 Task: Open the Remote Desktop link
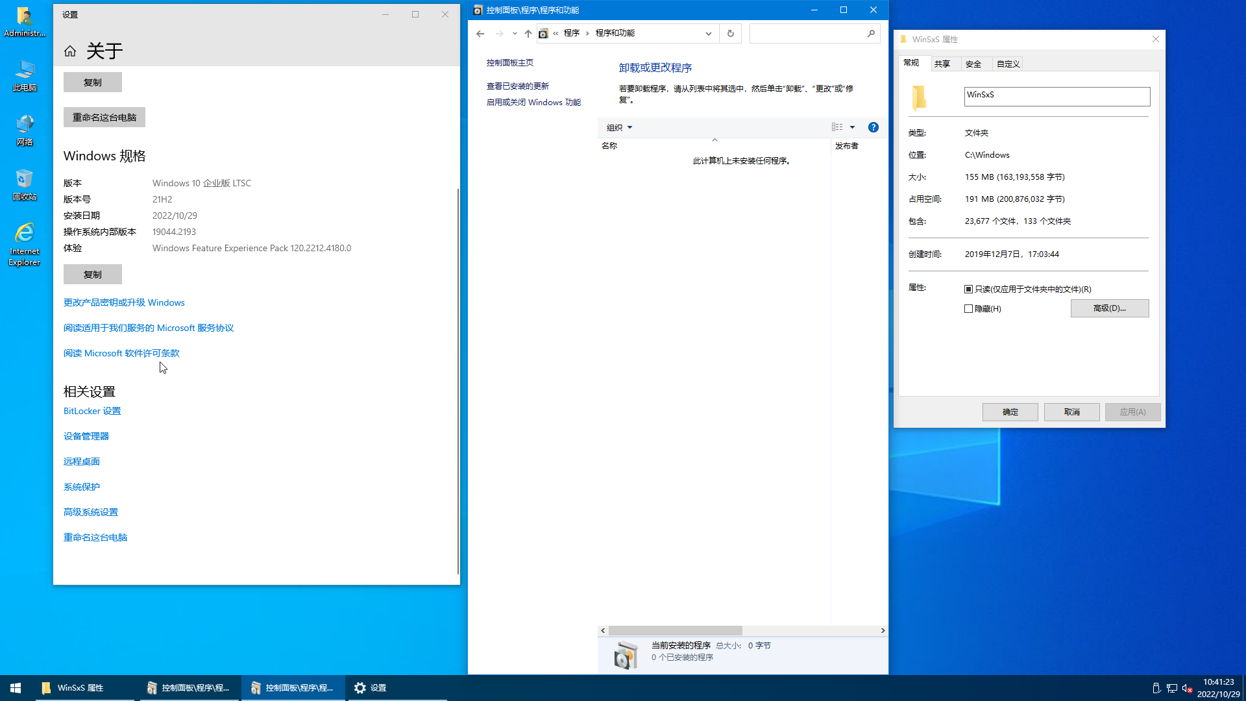(x=82, y=461)
